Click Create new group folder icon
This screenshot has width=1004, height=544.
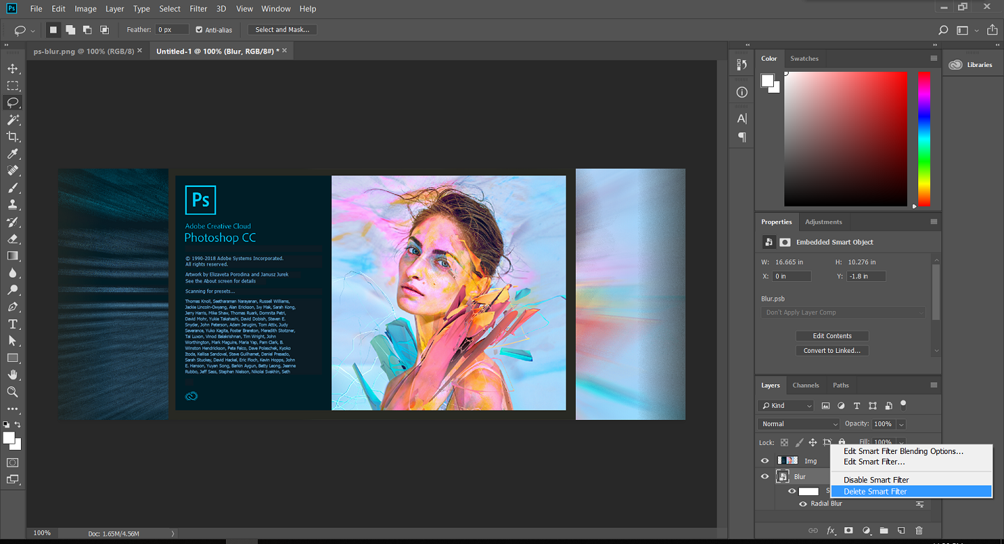click(x=883, y=531)
